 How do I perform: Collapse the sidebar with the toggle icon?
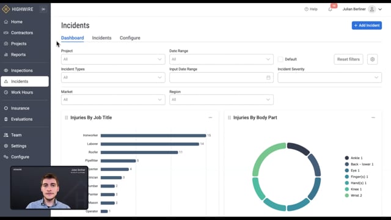43,9
